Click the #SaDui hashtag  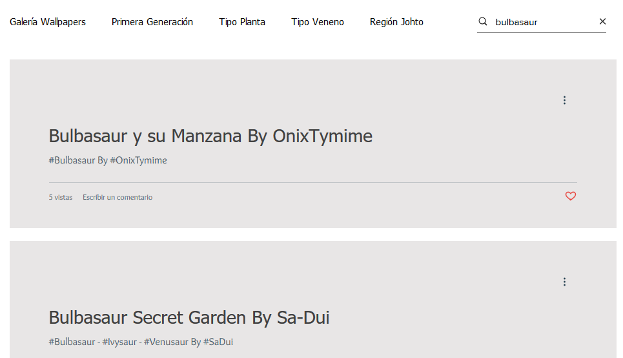click(x=218, y=342)
